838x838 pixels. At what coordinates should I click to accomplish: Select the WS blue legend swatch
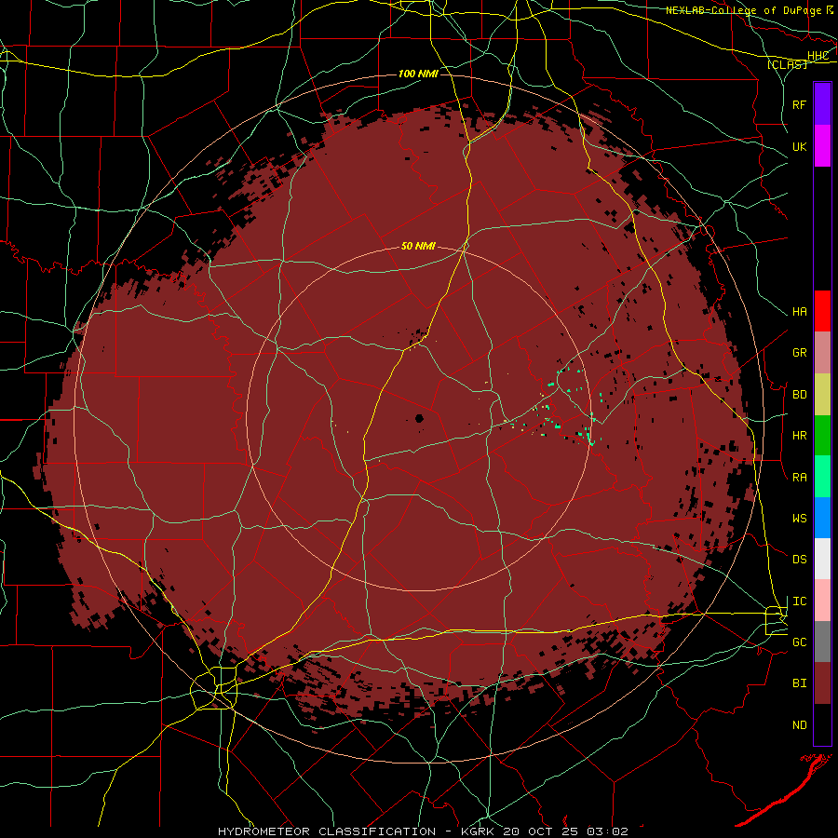pyautogui.click(x=822, y=518)
